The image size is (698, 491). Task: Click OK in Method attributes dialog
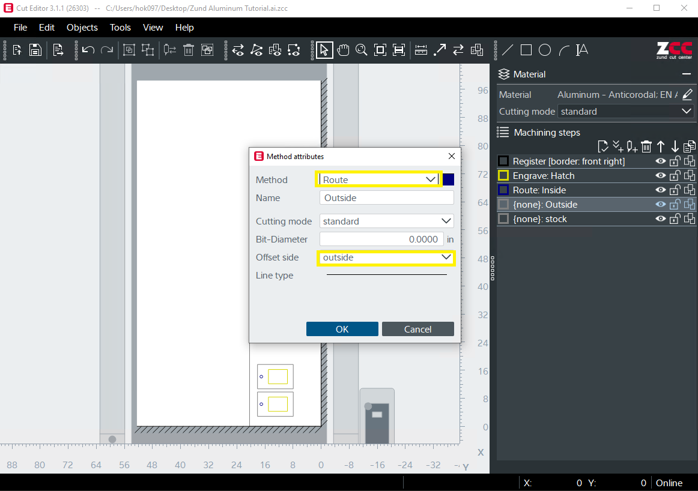(x=342, y=329)
